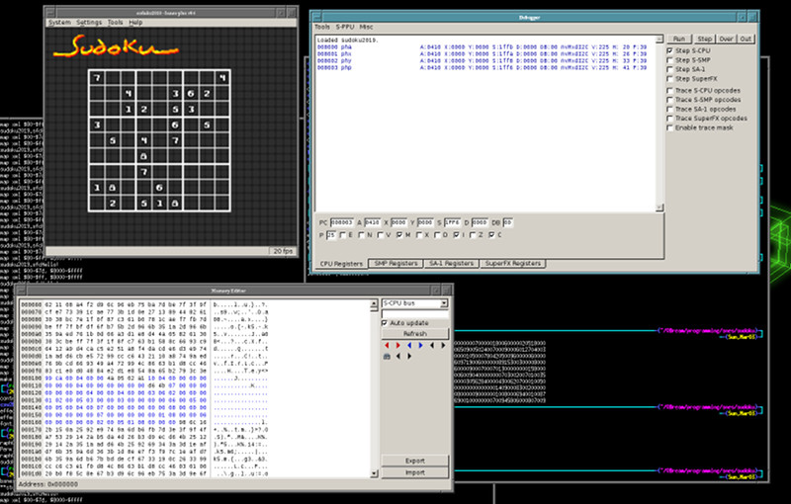Check the Enable trace mask option
Image resolution: width=791 pixels, height=504 pixels.
pos(670,128)
